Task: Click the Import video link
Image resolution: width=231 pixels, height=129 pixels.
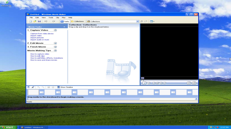Action: click(x=36, y=36)
